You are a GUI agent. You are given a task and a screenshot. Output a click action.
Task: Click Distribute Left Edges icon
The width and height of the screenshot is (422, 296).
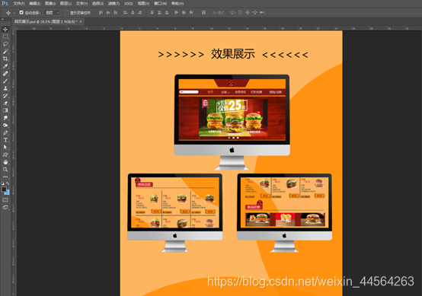[176, 13]
